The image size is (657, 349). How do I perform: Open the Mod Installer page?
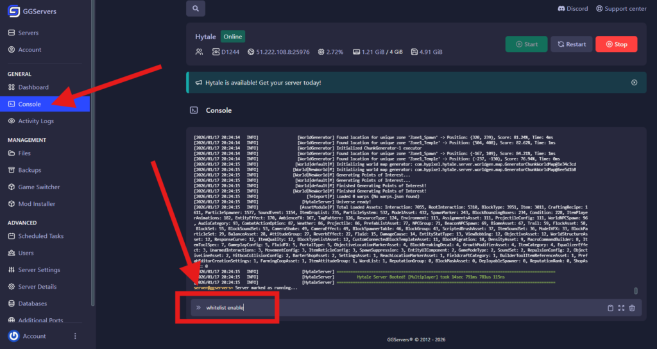tap(37, 203)
